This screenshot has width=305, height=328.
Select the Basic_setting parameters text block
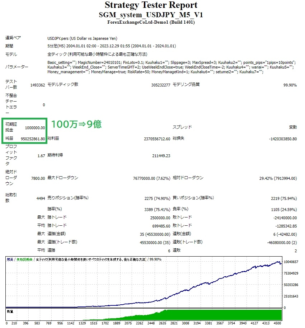(x=172, y=67)
